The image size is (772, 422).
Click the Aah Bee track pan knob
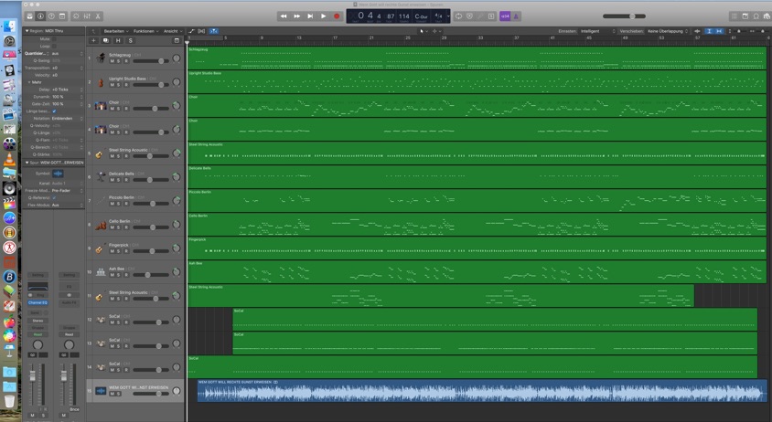[x=177, y=272]
